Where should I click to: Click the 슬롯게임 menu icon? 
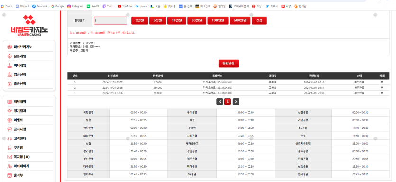pos(9,56)
